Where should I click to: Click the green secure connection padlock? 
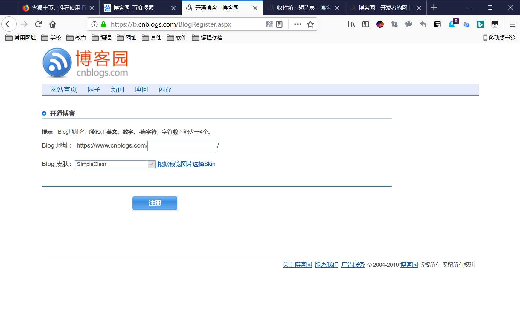coord(103,24)
